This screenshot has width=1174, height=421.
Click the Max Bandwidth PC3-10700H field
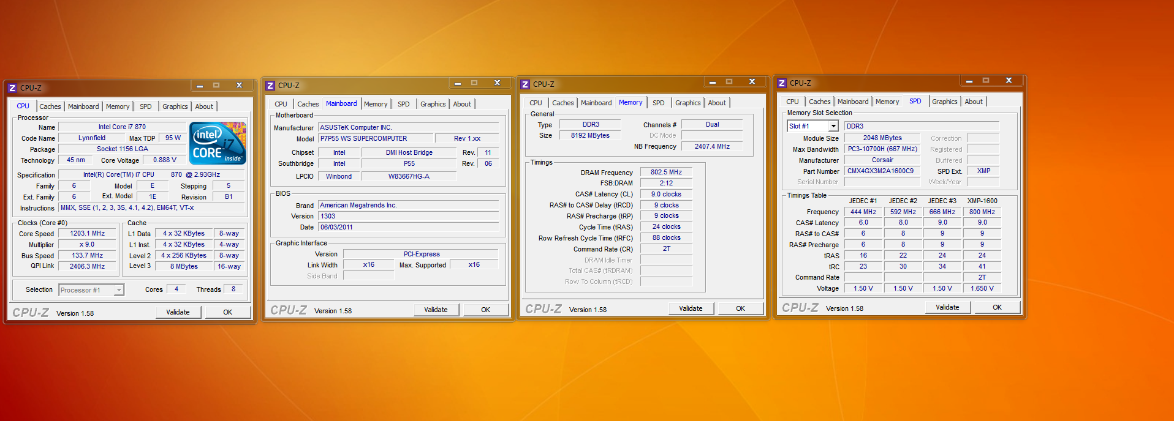[882, 149]
